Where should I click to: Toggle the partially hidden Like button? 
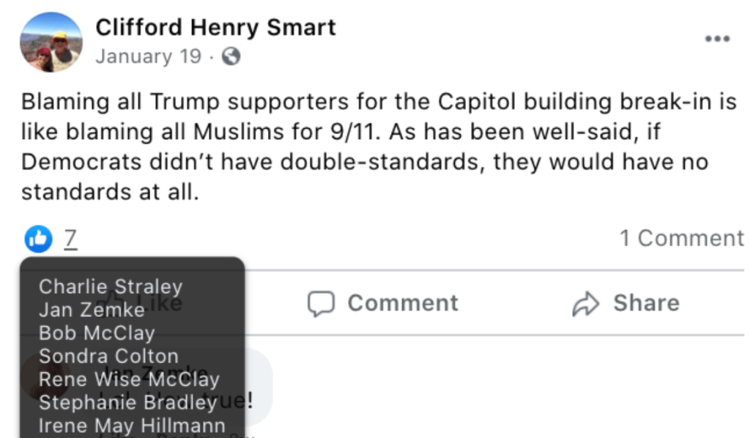pyautogui.click(x=170, y=302)
